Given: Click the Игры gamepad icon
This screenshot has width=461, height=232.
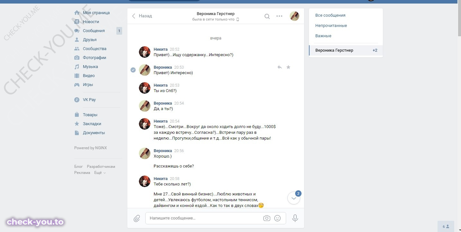Looking at the screenshot, I should tap(77, 85).
